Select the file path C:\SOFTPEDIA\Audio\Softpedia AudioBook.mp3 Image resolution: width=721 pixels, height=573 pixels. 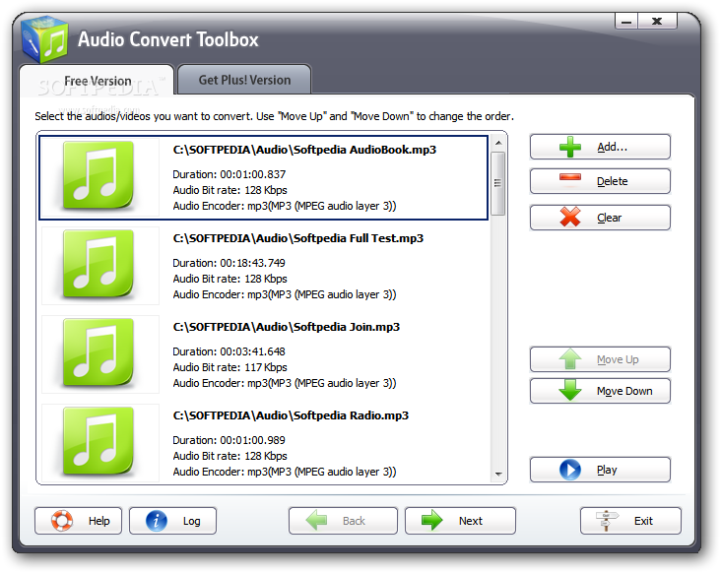[304, 150]
